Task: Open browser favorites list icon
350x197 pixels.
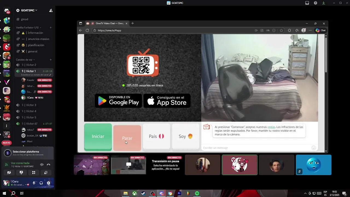Action: [297, 30]
